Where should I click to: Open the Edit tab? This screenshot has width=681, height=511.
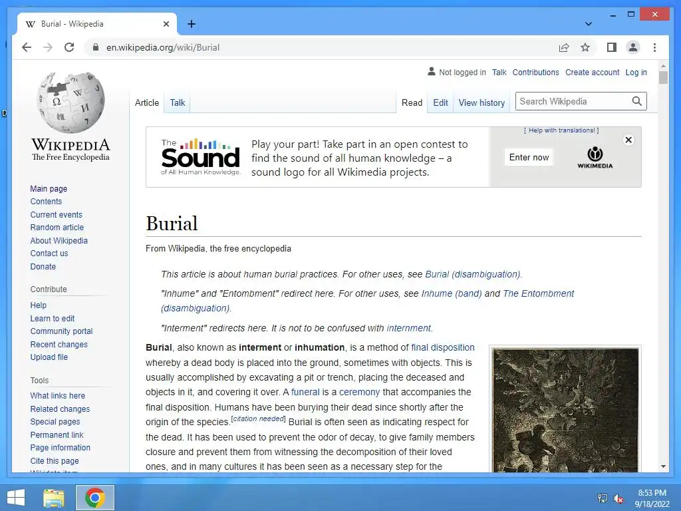(440, 102)
